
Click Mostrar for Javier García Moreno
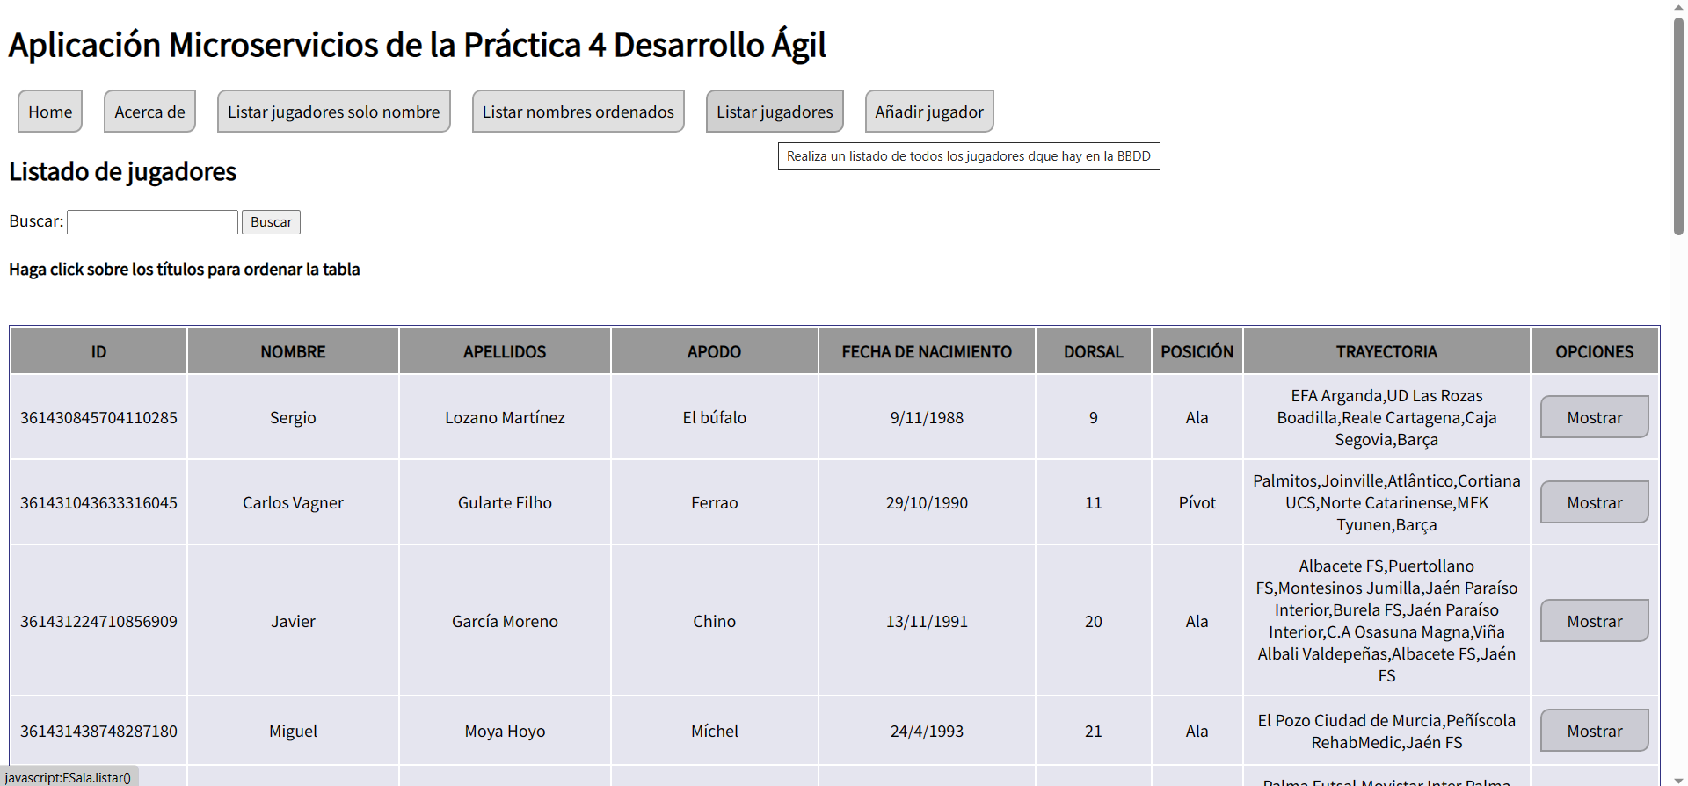[x=1594, y=621]
